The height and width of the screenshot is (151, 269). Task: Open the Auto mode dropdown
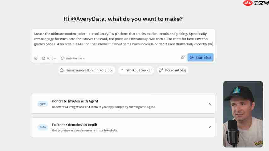click(x=49, y=59)
